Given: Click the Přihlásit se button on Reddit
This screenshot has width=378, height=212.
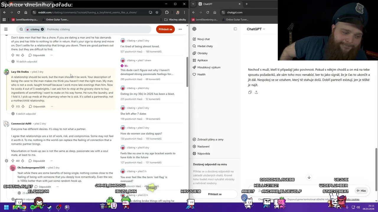Looking at the screenshot, I should [165, 29].
